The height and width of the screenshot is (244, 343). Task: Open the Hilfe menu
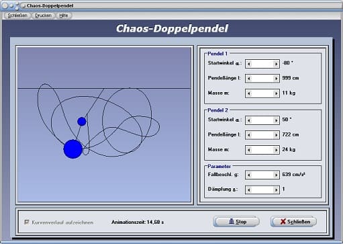tap(64, 15)
